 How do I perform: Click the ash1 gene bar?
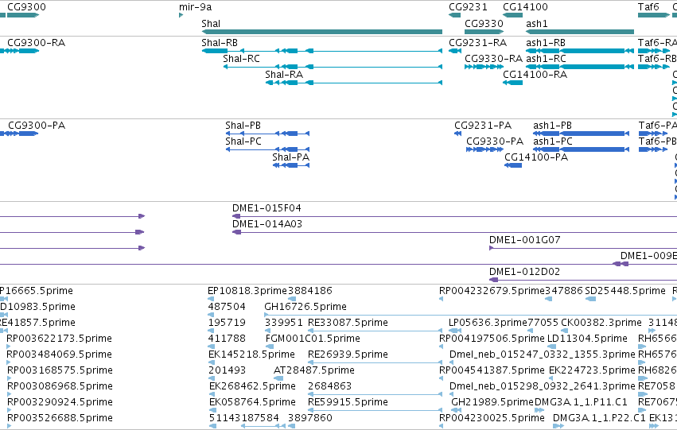(580, 32)
